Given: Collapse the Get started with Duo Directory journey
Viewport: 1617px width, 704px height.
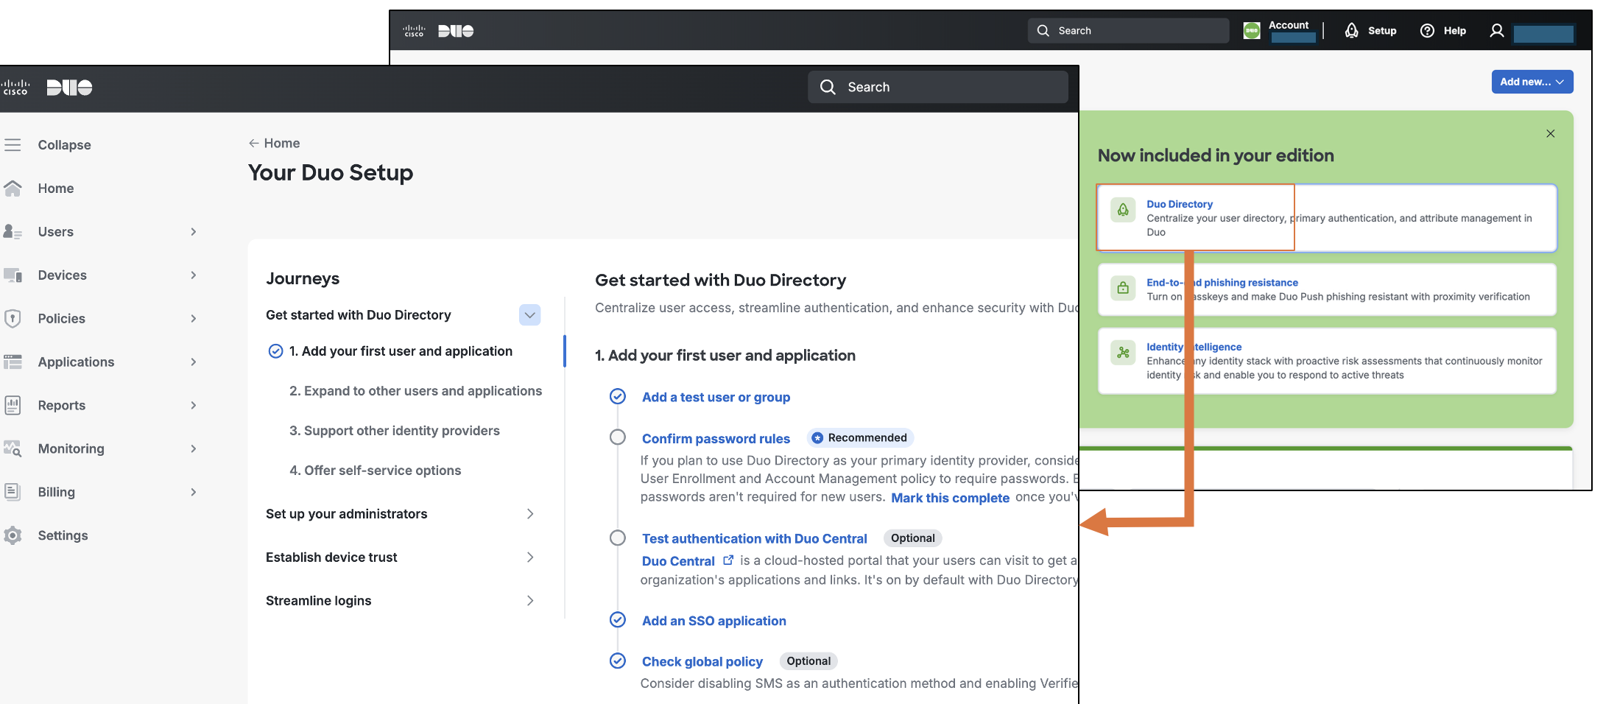Looking at the screenshot, I should tap(529, 315).
